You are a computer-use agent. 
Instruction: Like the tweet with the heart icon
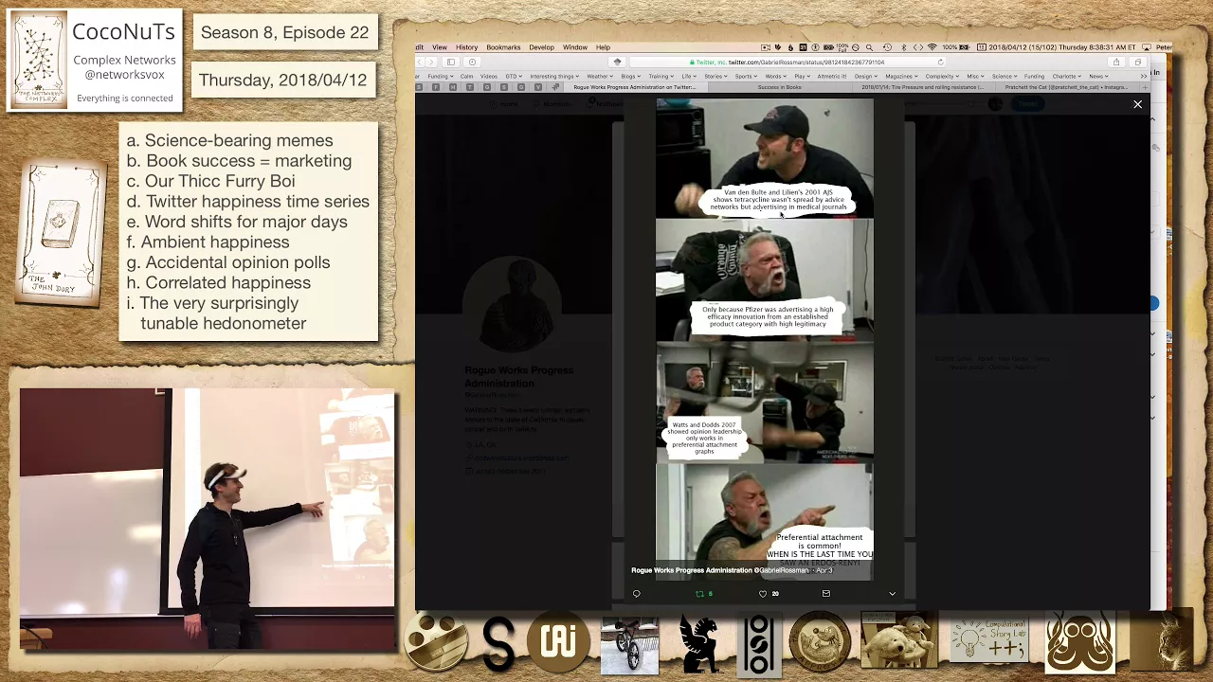[x=763, y=594]
